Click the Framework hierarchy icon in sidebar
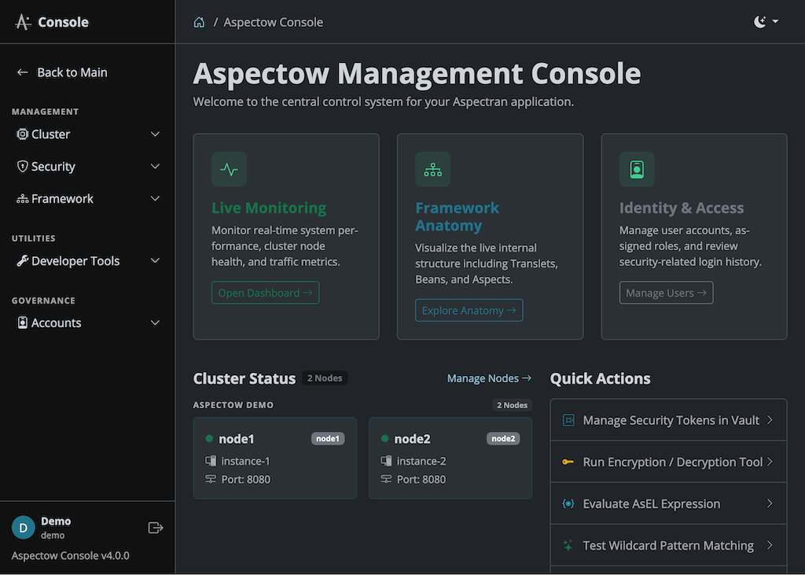Viewport: 805px width, 575px height. (22, 199)
